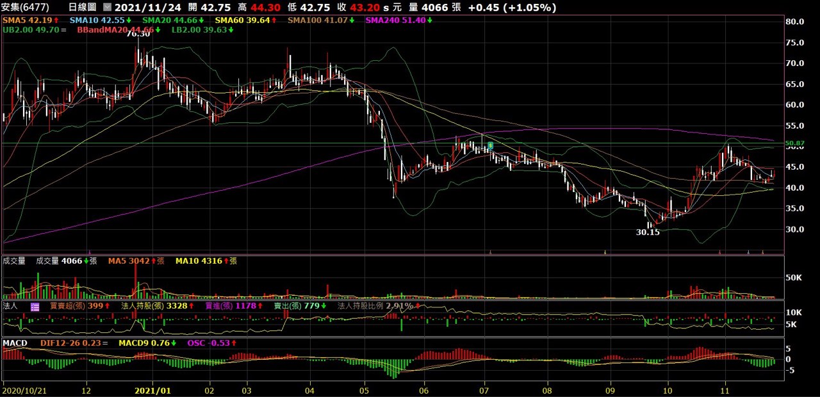The height and width of the screenshot is (397, 820).
Task: Click the 成交量 volume panel title
Action: (14, 261)
